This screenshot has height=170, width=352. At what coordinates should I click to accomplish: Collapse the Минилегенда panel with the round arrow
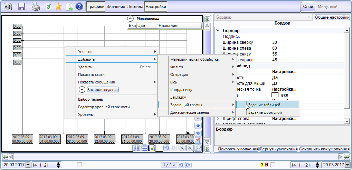pyautogui.click(x=131, y=19)
